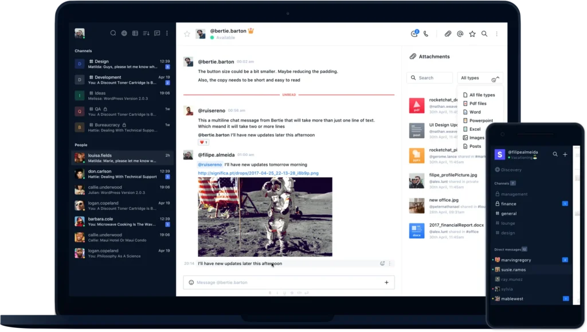
Task: Toggle the heart reaction on ruisereno's message
Action: tap(203, 142)
